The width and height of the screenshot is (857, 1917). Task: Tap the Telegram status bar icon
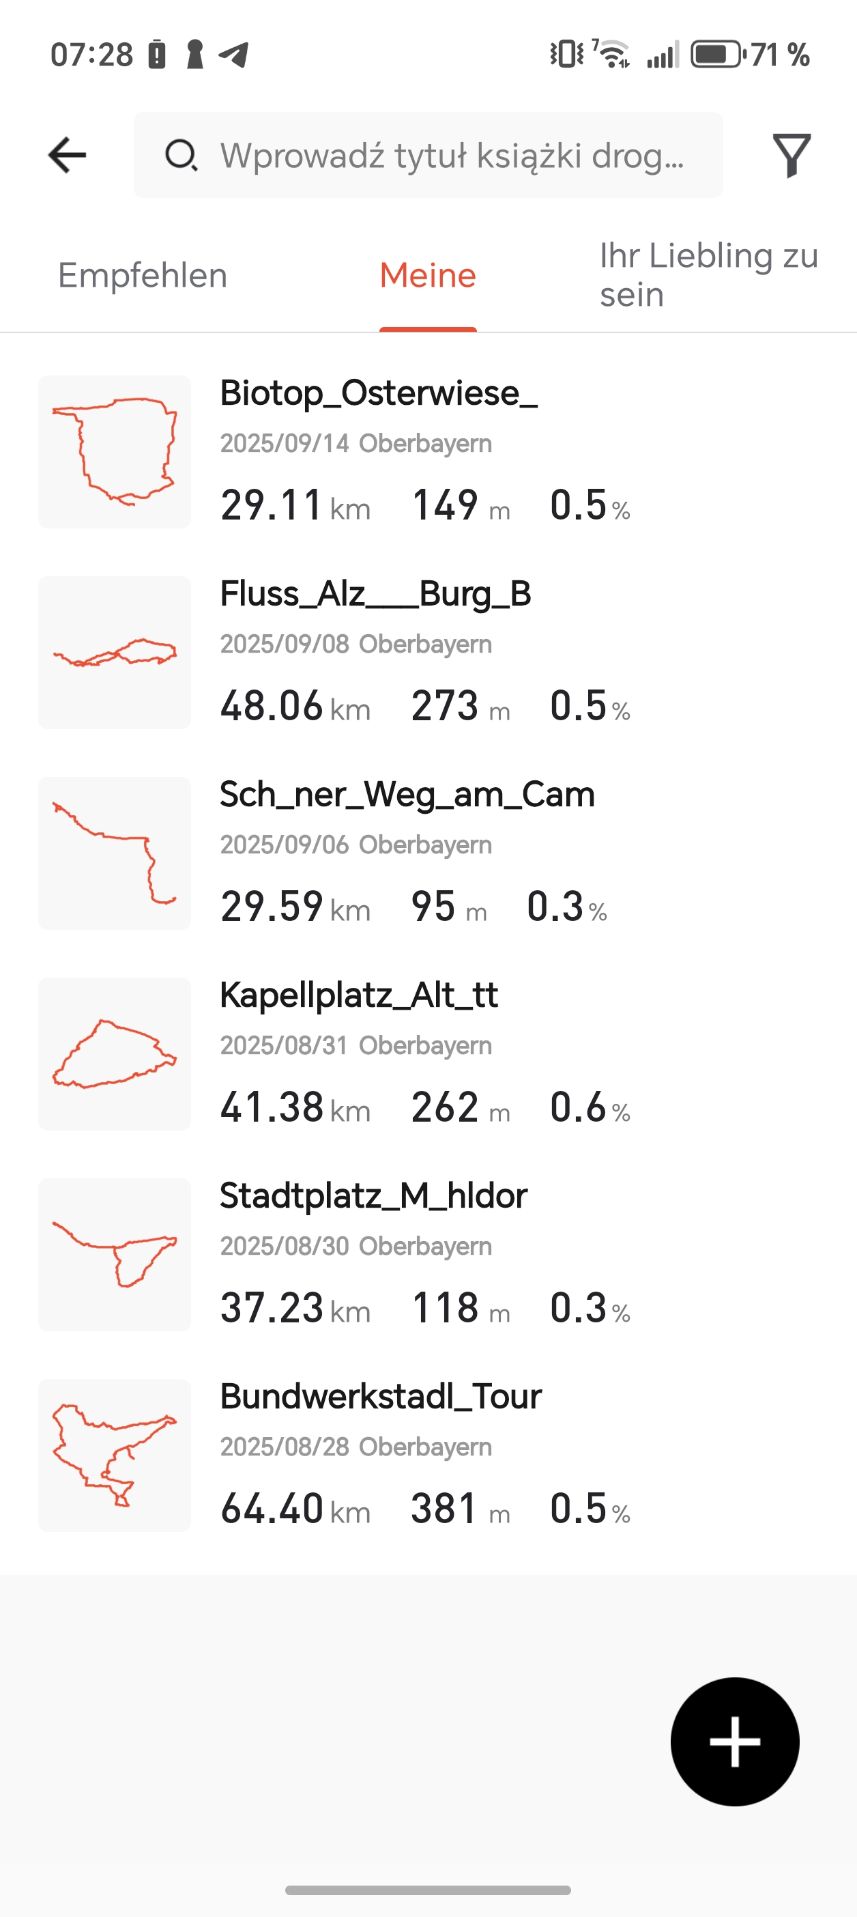coord(233,55)
